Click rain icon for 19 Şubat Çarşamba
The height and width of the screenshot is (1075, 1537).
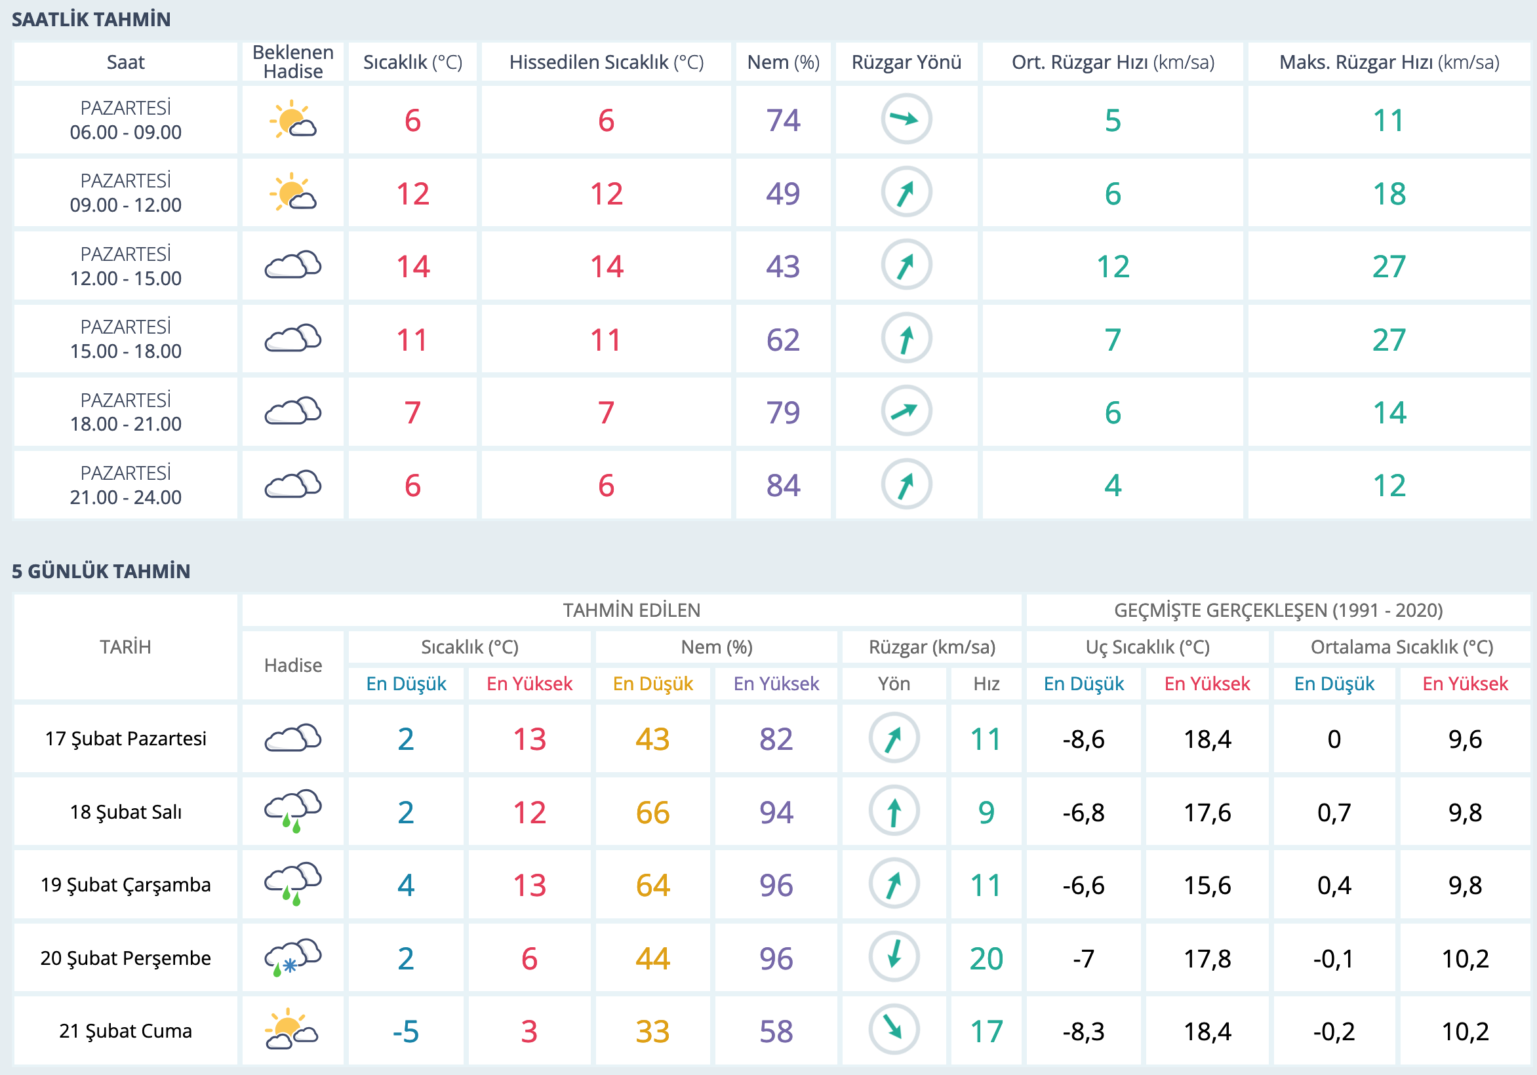(x=292, y=884)
